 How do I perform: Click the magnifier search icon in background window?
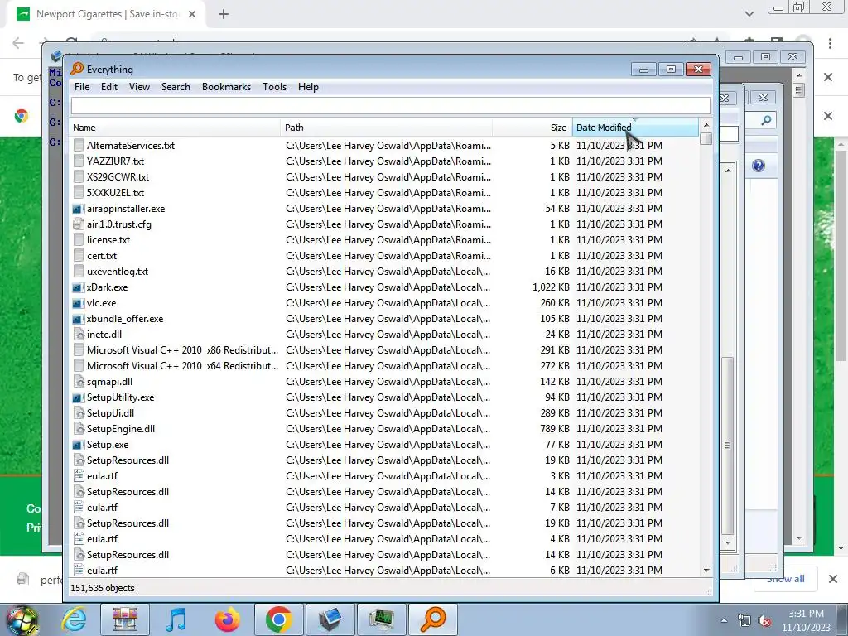766,120
